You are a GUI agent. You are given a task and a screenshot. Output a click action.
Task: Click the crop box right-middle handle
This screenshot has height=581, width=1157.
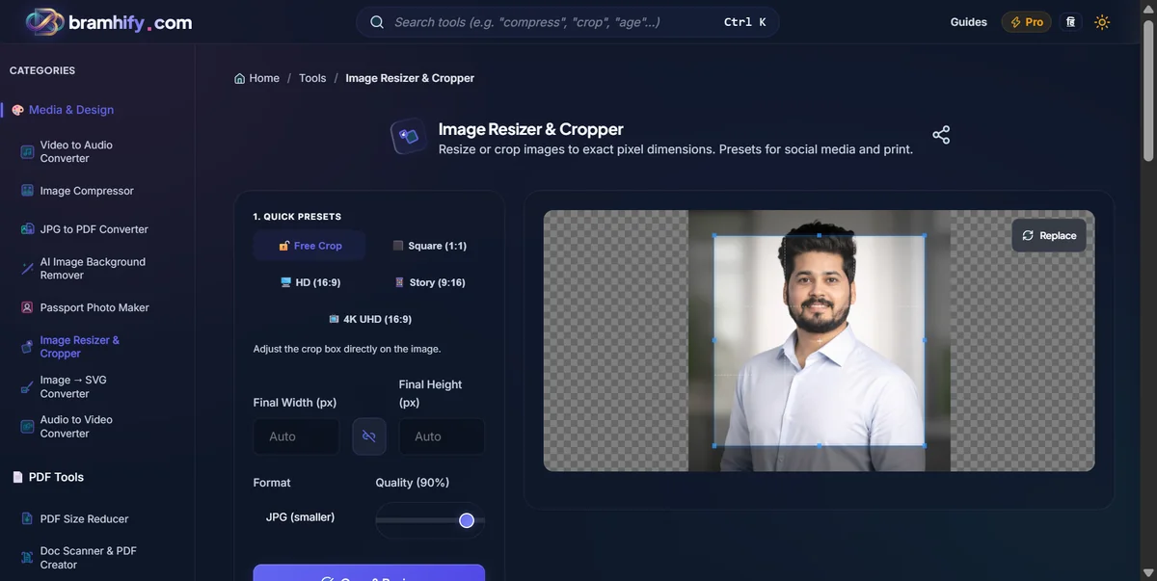925,340
